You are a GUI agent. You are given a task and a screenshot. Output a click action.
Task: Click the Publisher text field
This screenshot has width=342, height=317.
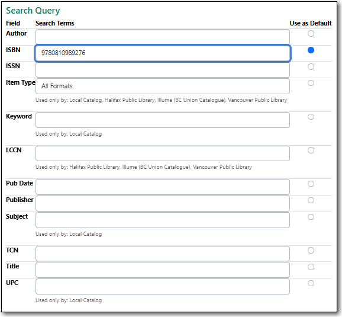(163, 203)
